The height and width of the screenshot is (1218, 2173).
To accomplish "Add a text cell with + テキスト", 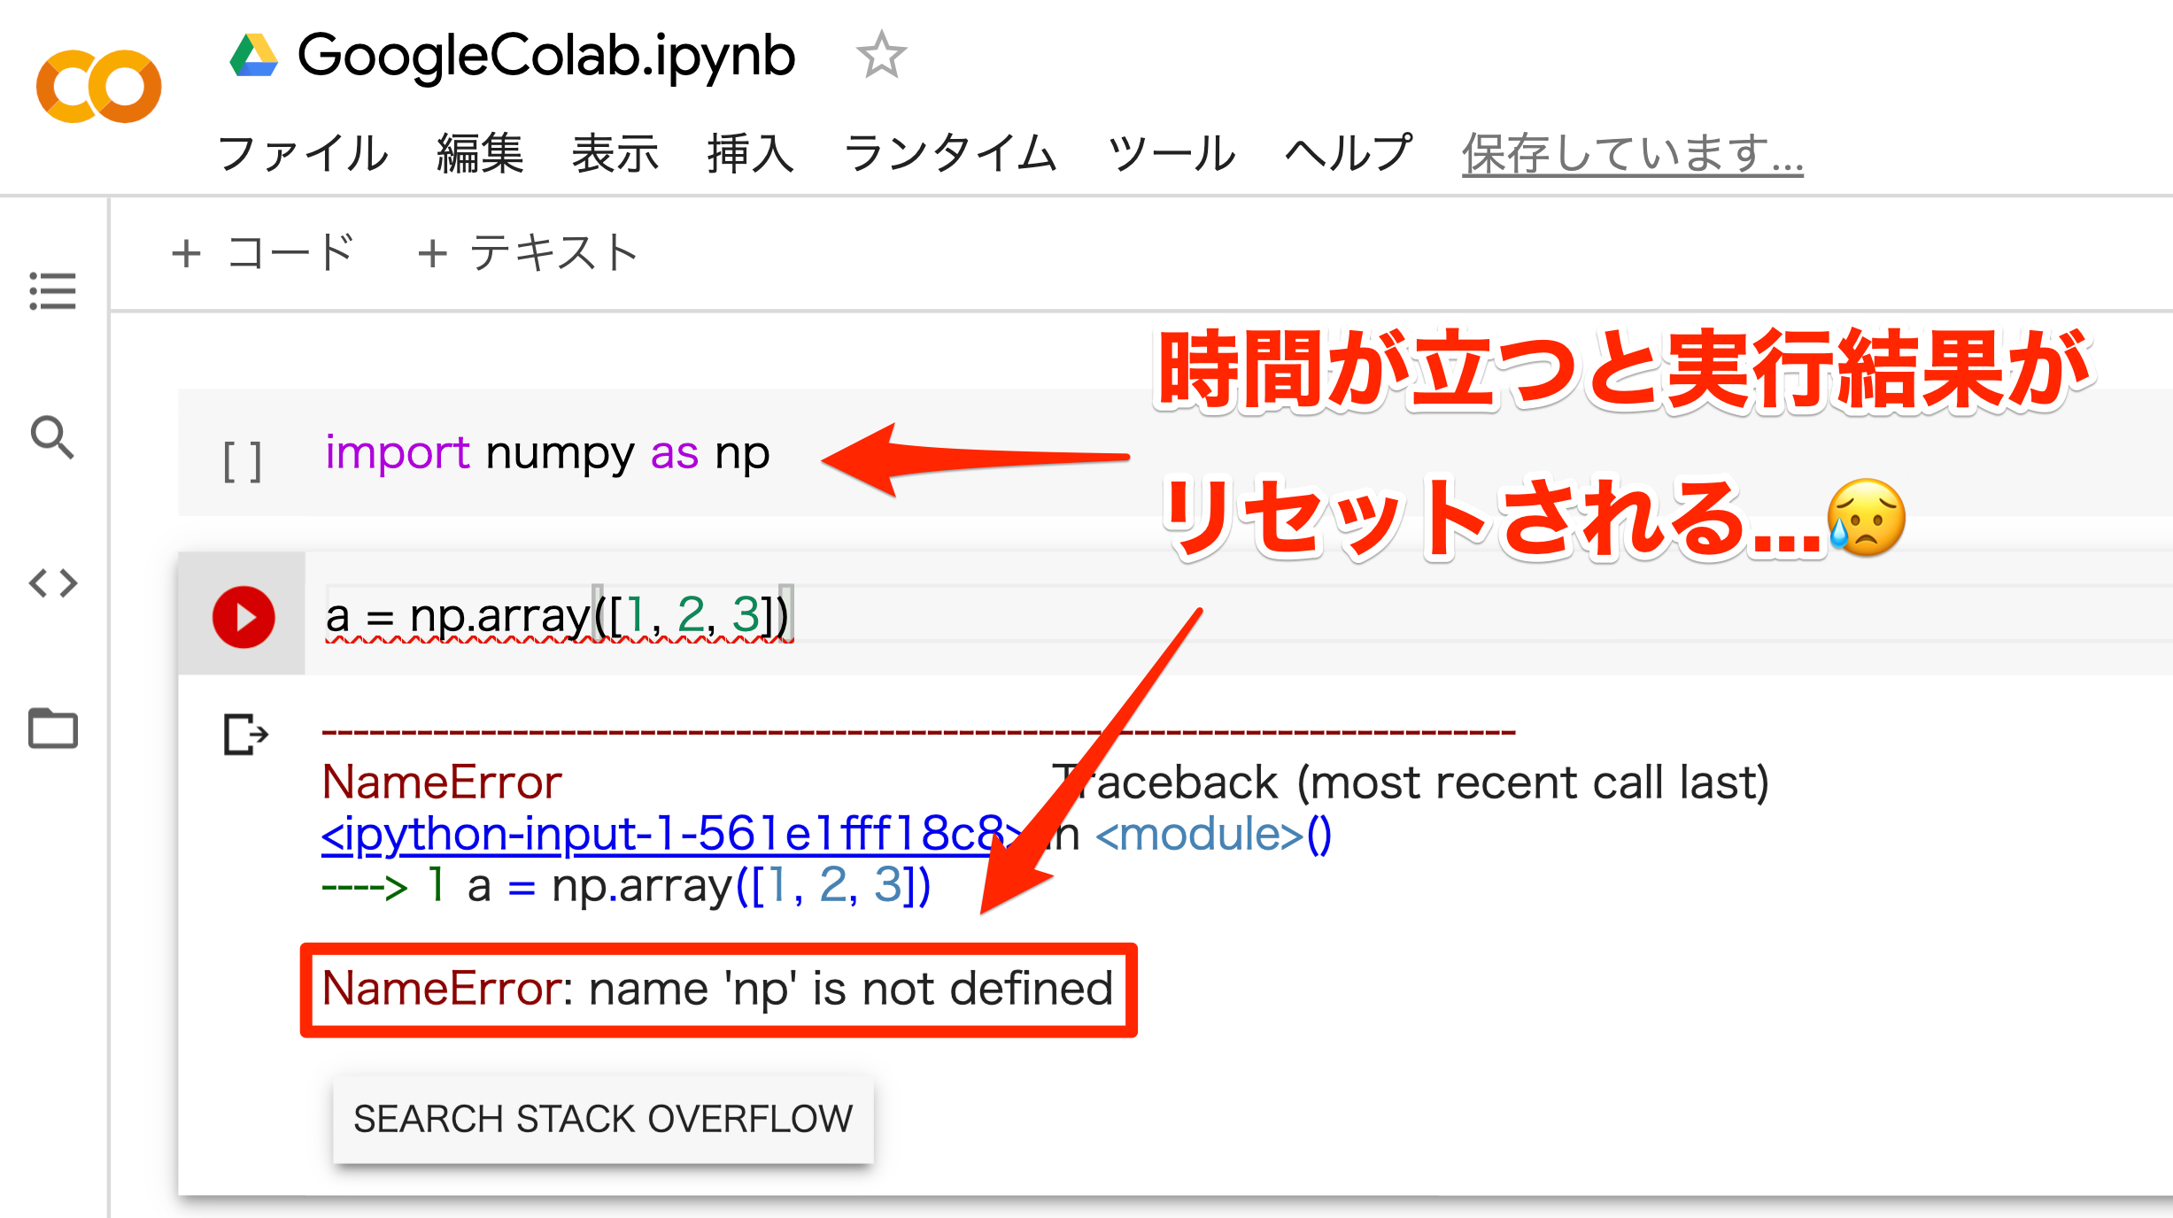I will (x=528, y=253).
